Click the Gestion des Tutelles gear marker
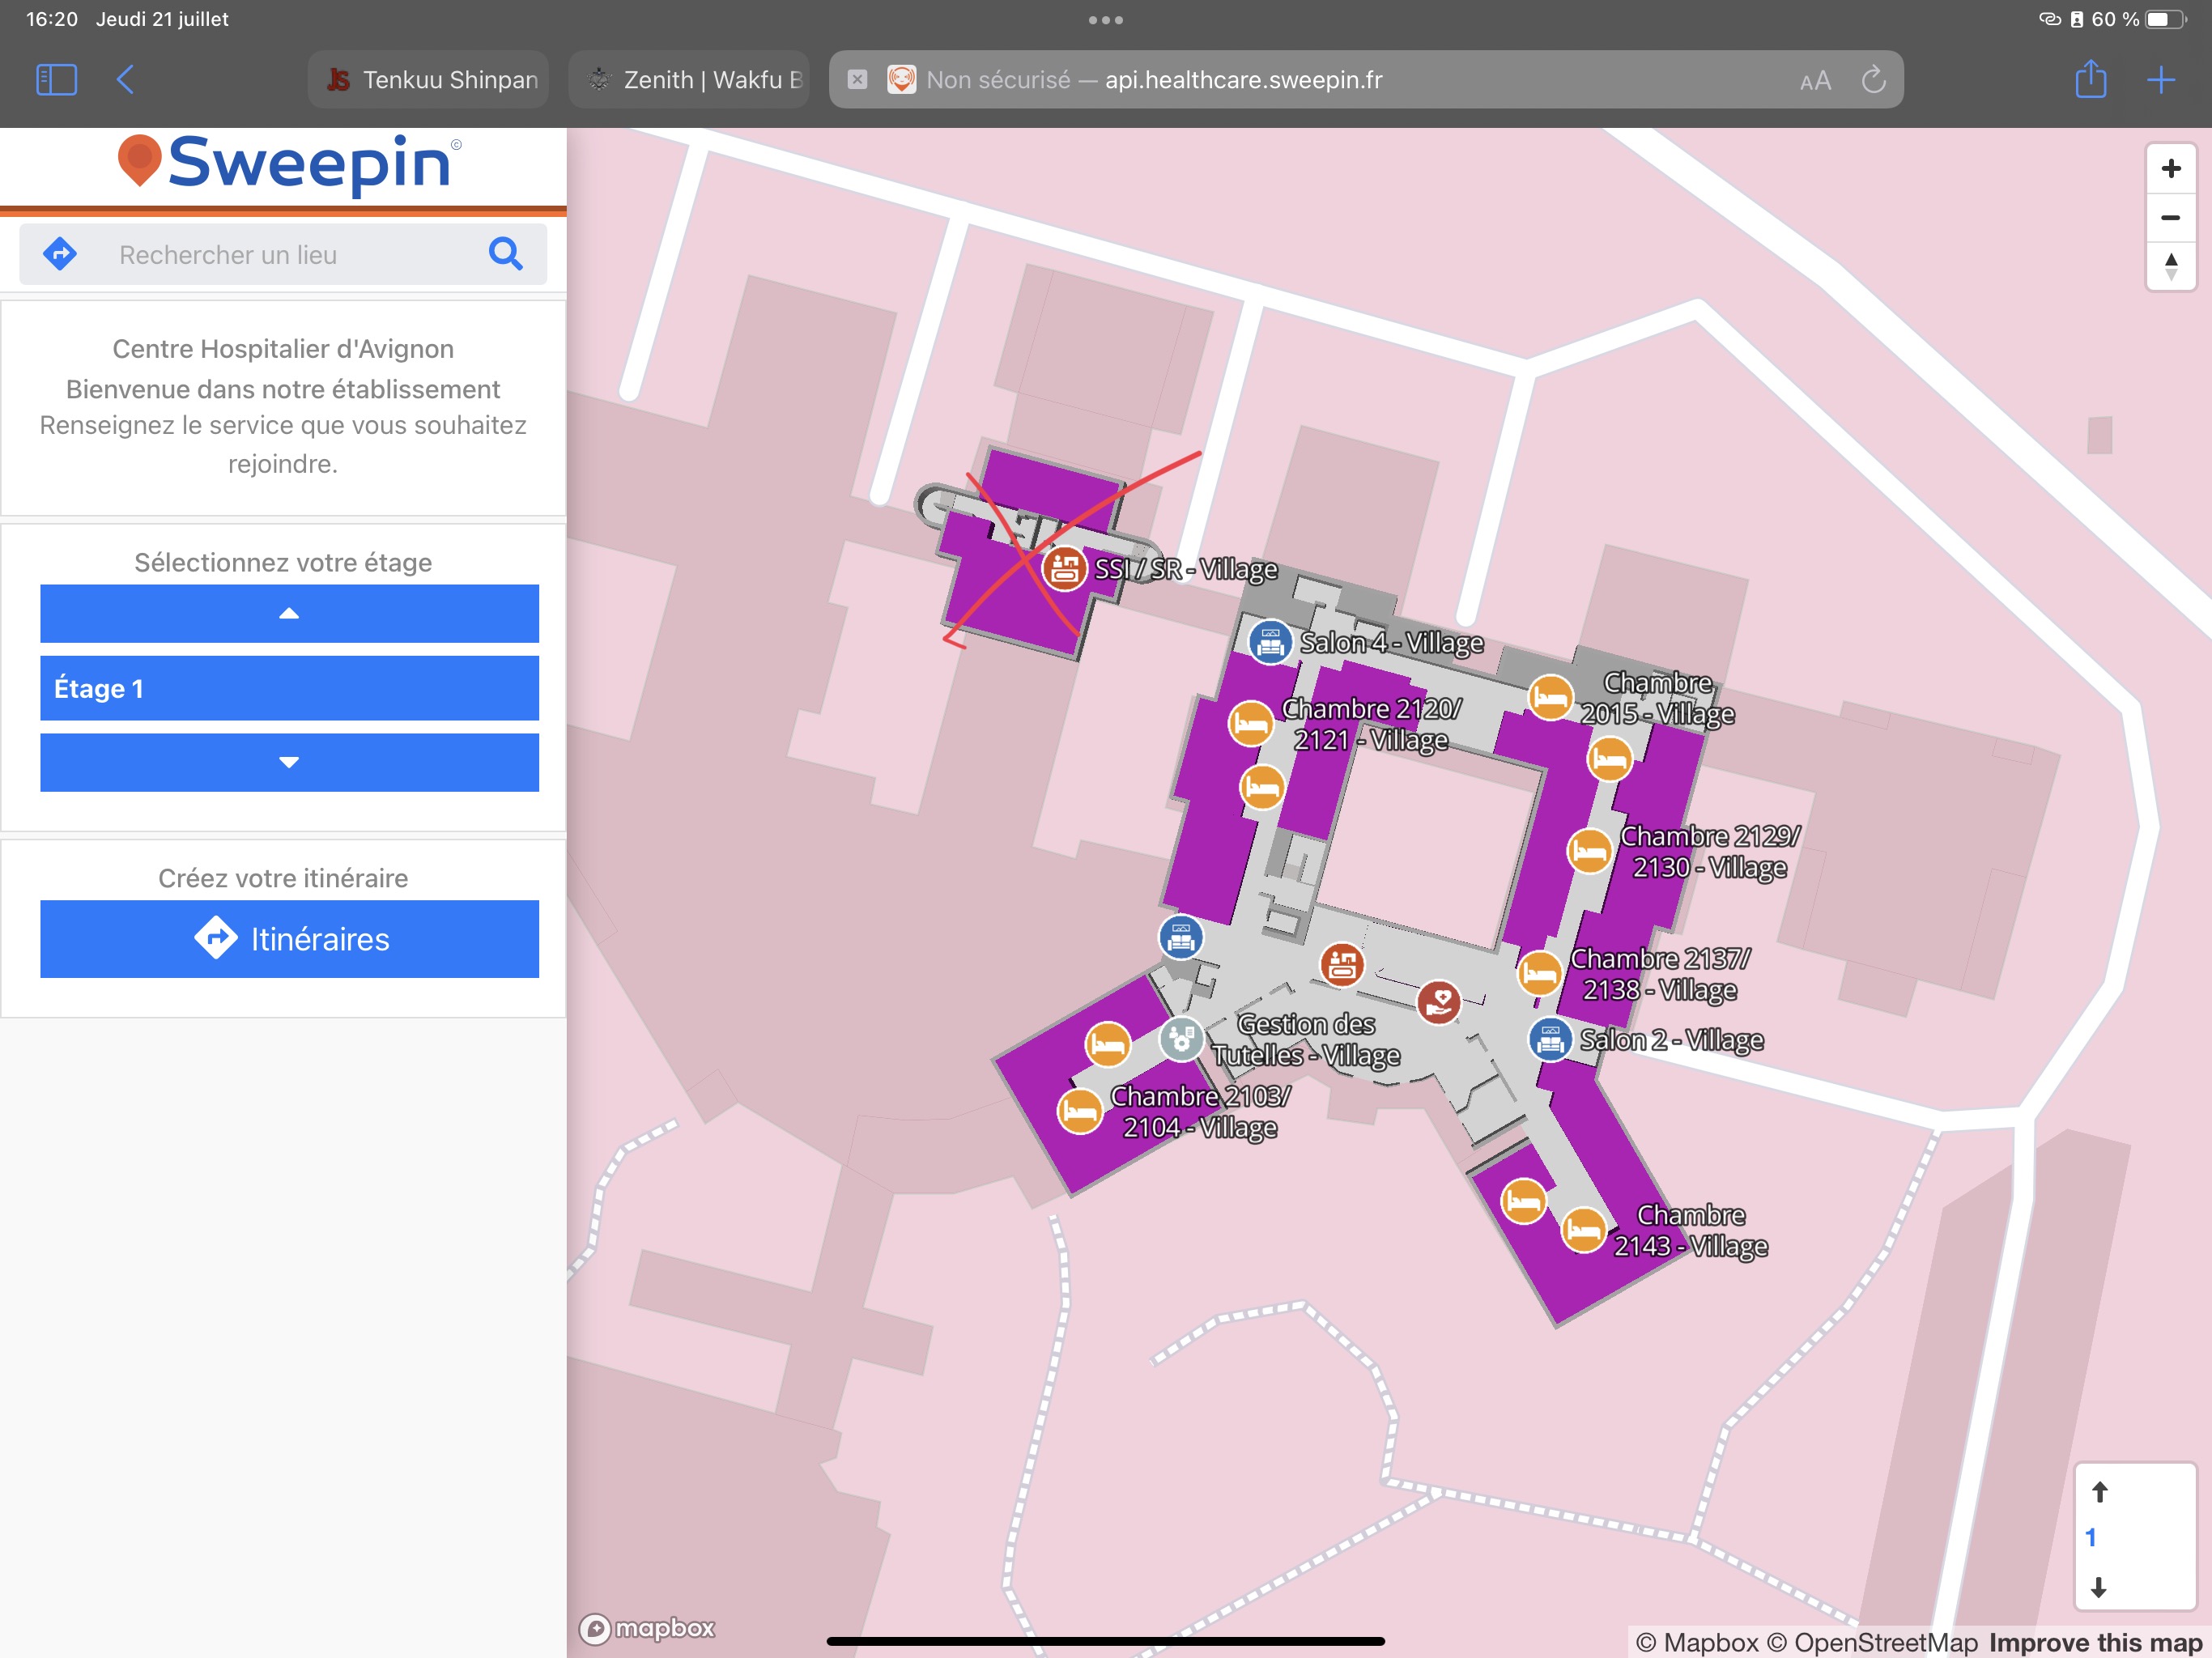This screenshot has width=2212, height=1658. (1181, 1039)
